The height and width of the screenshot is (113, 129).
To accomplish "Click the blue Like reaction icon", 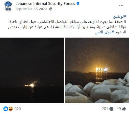I will coord(6,109).
